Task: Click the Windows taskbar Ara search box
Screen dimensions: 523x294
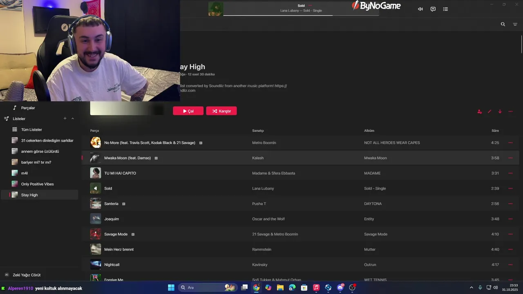Action: (208, 287)
